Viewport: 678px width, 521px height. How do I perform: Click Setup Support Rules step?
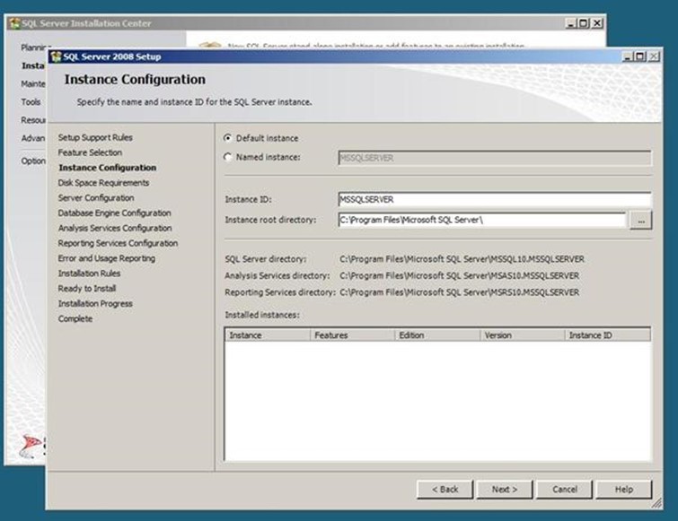(95, 137)
